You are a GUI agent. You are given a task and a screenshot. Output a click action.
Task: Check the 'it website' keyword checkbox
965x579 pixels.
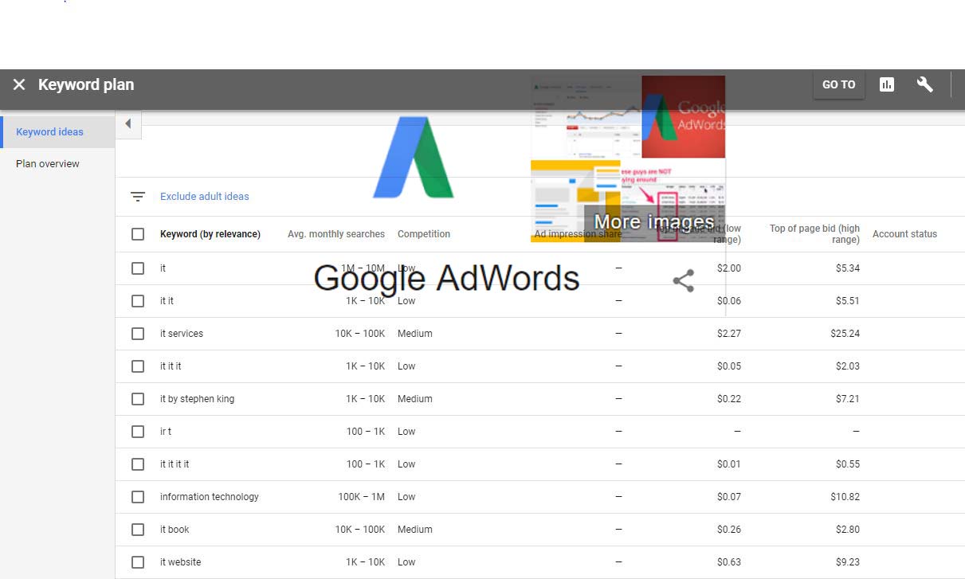[x=138, y=561]
